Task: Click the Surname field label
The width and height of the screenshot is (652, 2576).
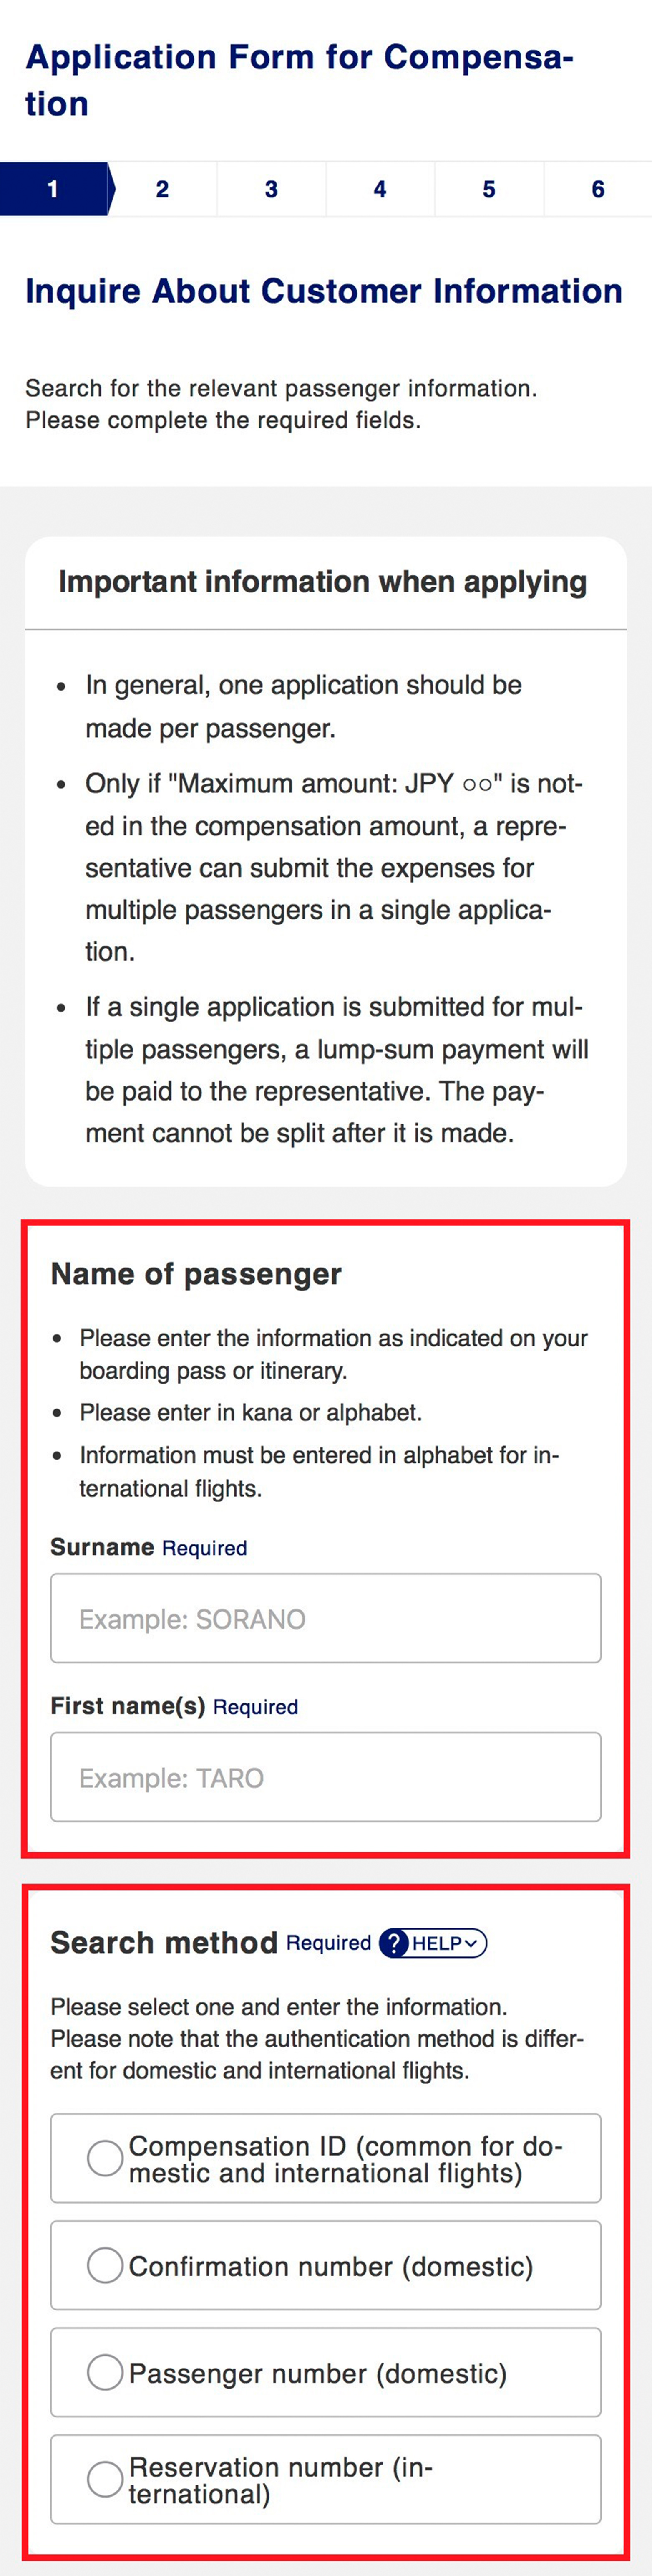Action: (102, 1547)
